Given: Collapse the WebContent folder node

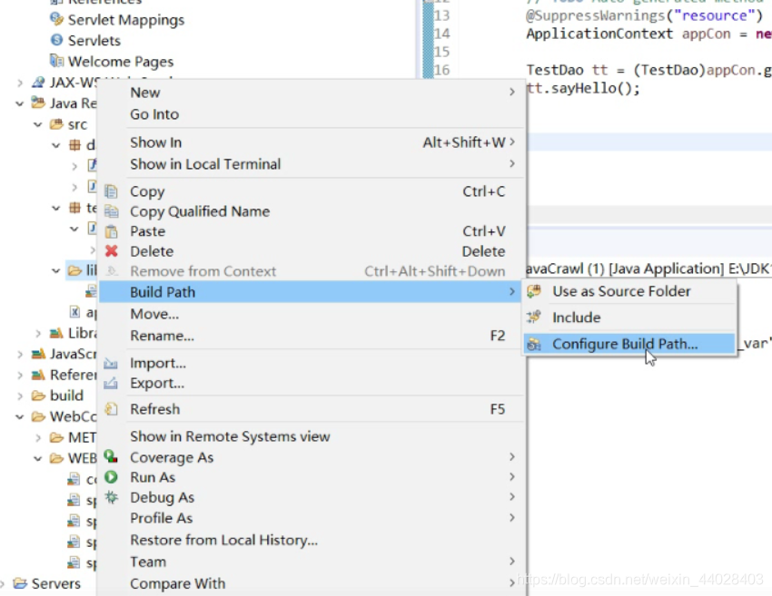Looking at the screenshot, I should pyautogui.click(x=20, y=417).
